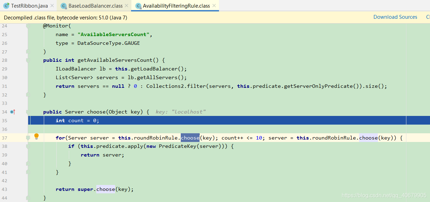Viewport: 430px width, 202px height.
Task: Select the AvailabilityFilteringRule.class tab
Action: click(175, 6)
